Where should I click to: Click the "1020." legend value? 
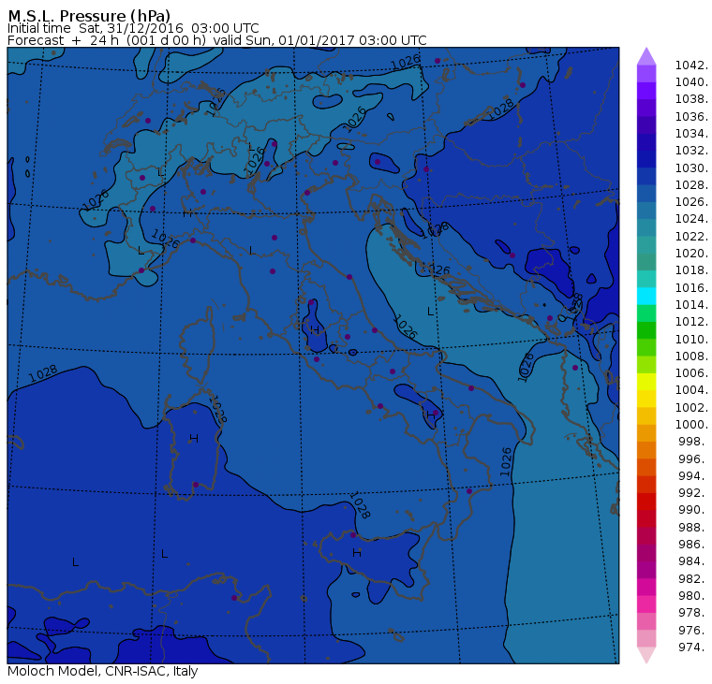(691, 254)
